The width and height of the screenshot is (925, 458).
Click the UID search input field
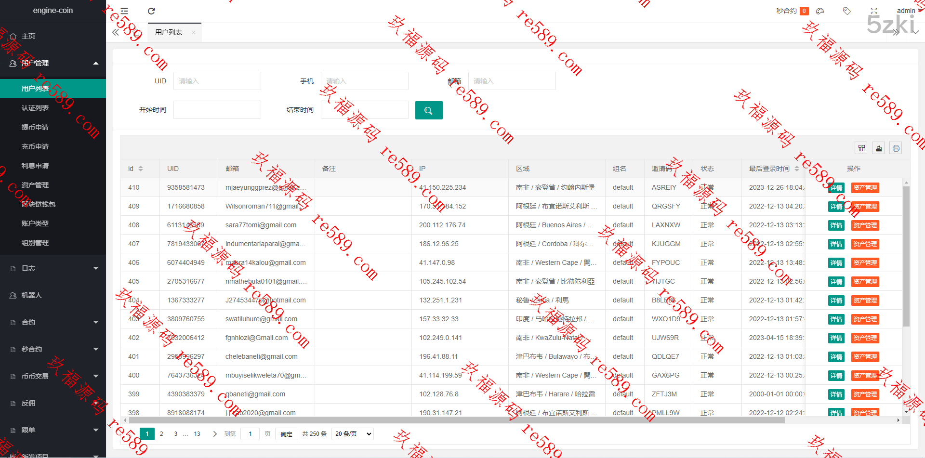point(217,81)
